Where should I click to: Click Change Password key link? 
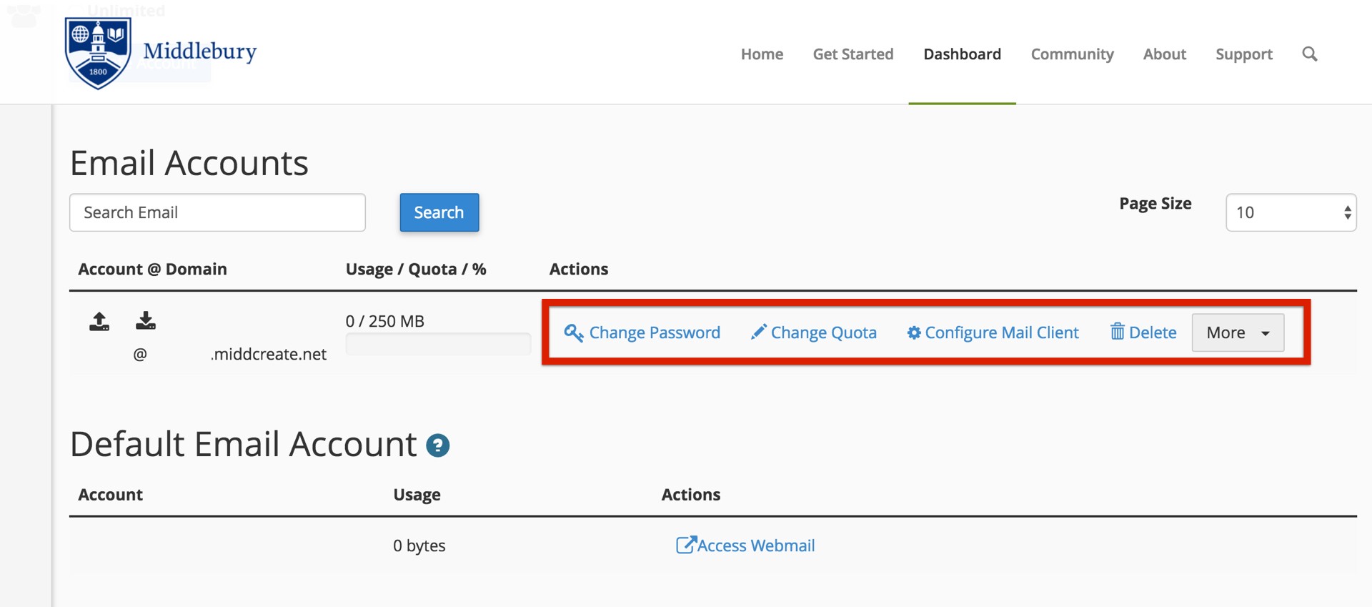pos(642,332)
